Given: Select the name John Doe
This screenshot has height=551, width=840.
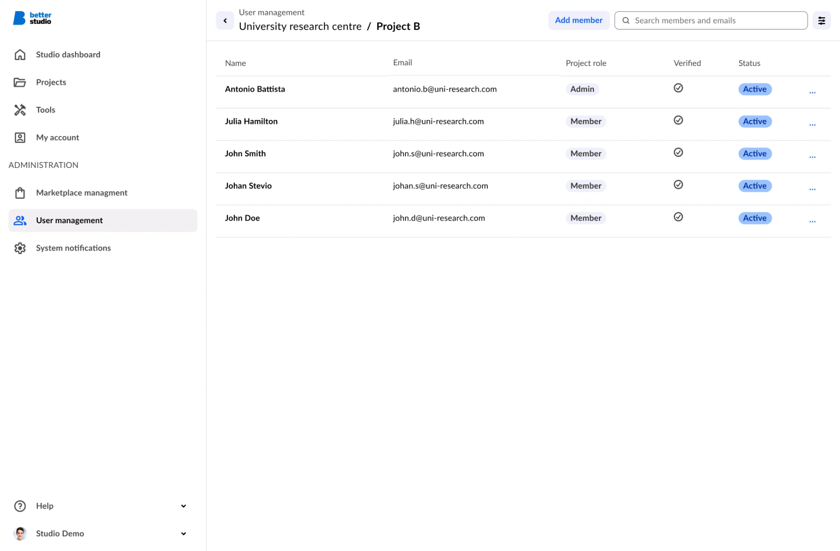Looking at the screenshot, I should [x=242, y=218].
